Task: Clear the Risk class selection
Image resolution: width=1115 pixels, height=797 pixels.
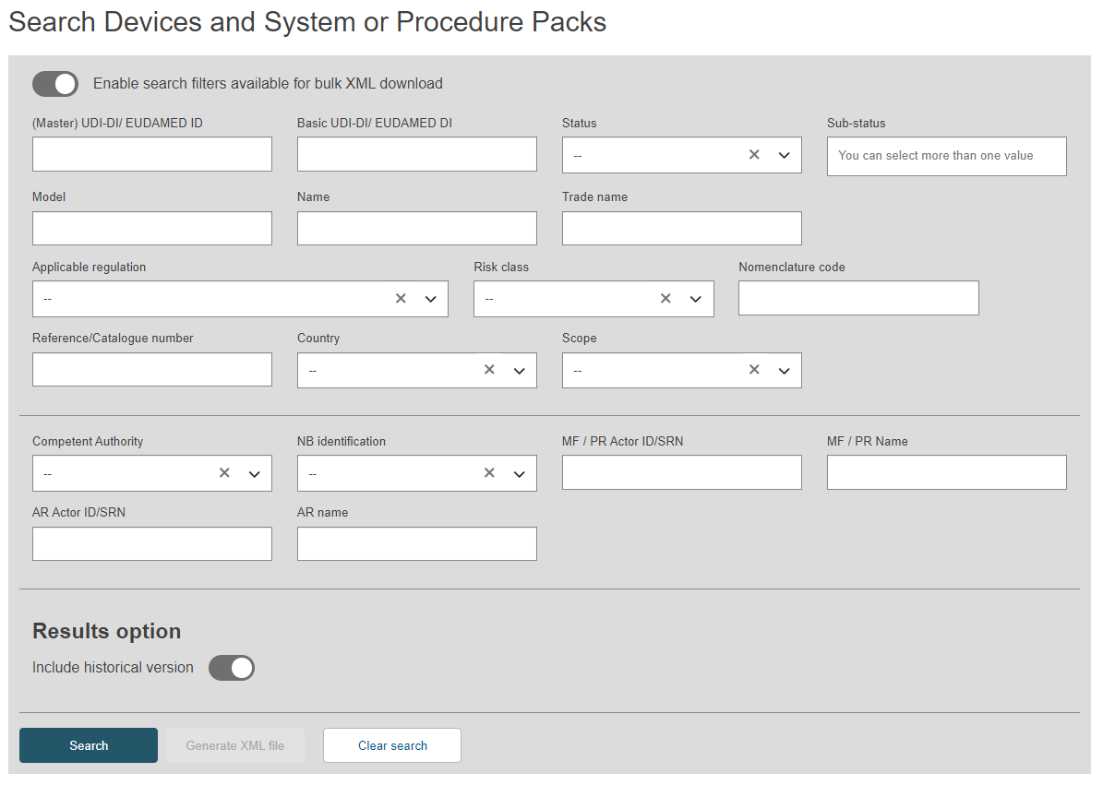Action: (665, 299)
